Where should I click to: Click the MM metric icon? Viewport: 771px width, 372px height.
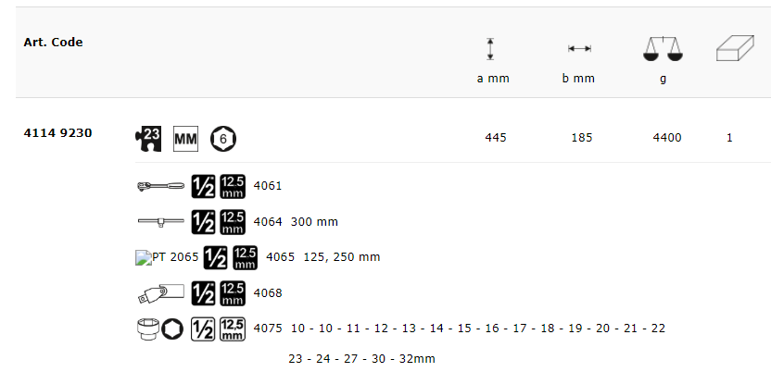tap(186, 139)
